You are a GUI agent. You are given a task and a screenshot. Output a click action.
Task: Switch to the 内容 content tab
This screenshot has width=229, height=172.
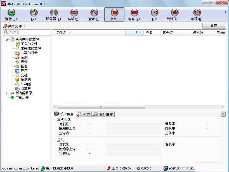84,115
